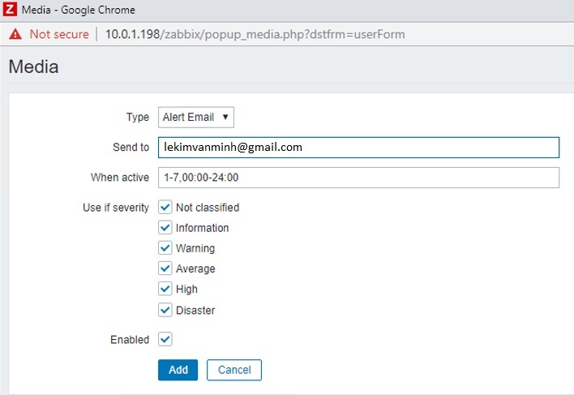574x395 pixels.
Task: Click the 'Media - Google Chrome' window title
Action: (78, 11)
